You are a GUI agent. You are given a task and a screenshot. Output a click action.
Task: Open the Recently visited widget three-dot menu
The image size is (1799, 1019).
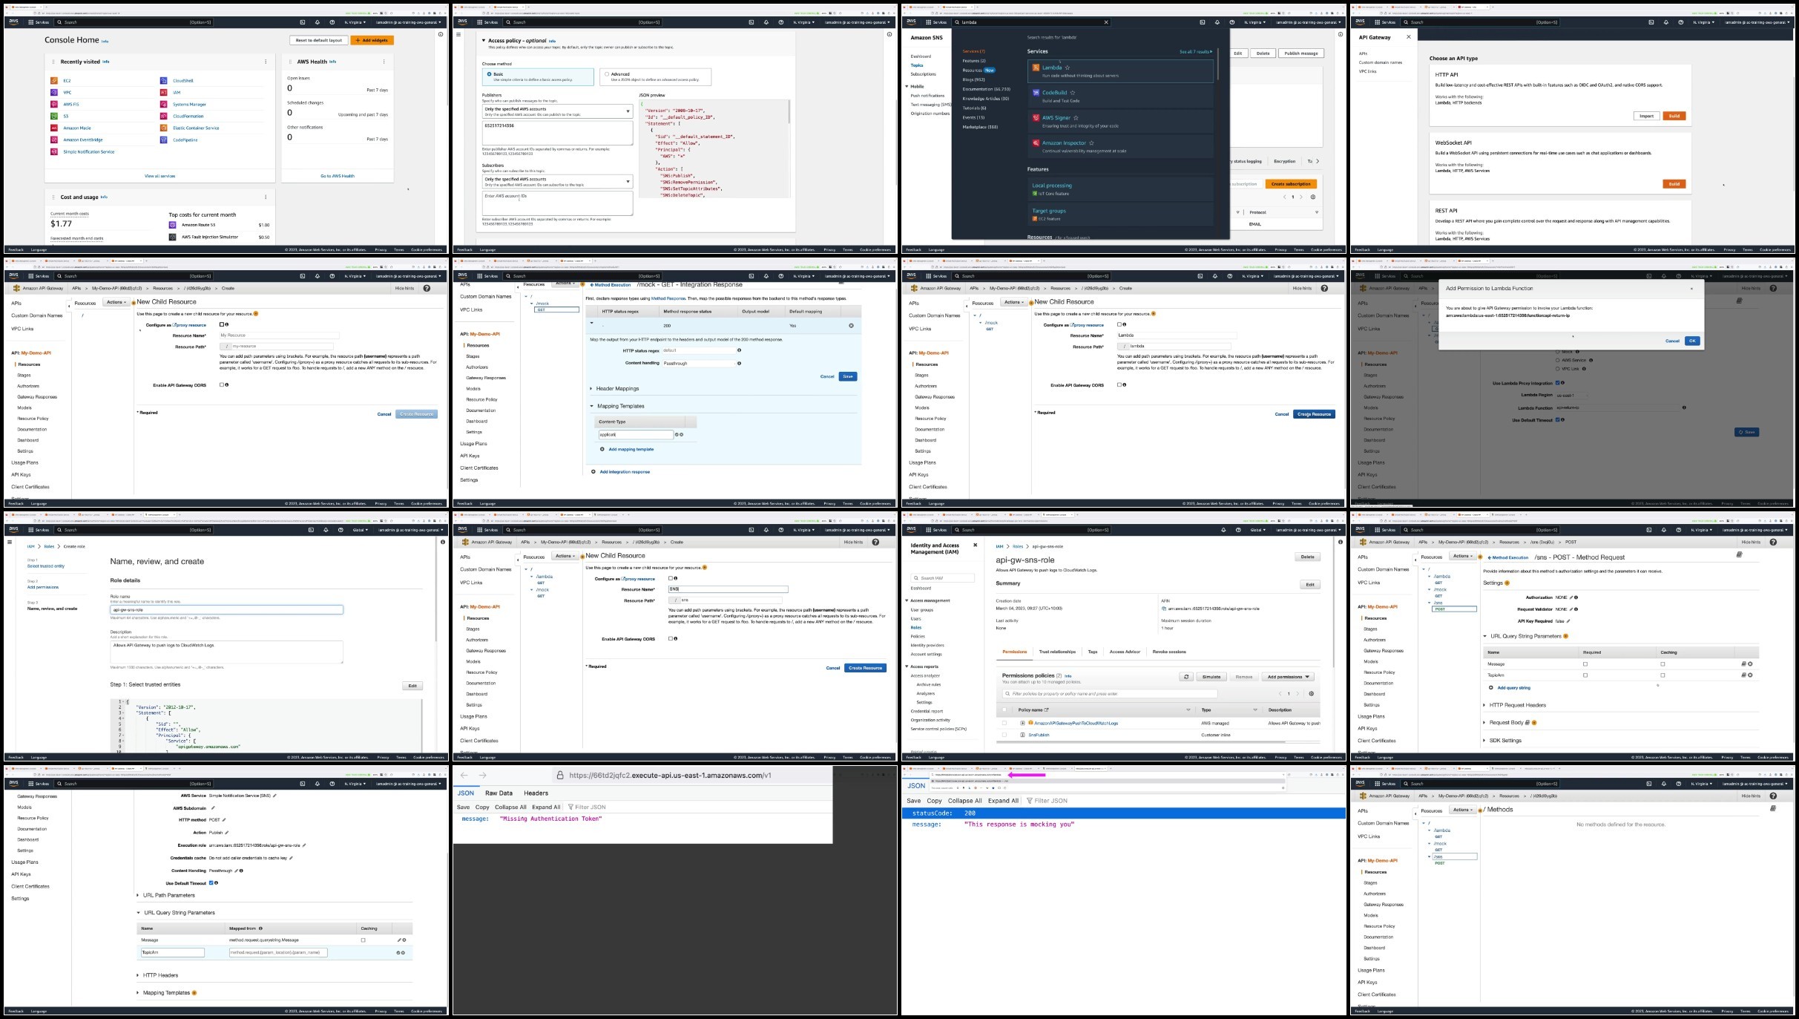[266, 62]
